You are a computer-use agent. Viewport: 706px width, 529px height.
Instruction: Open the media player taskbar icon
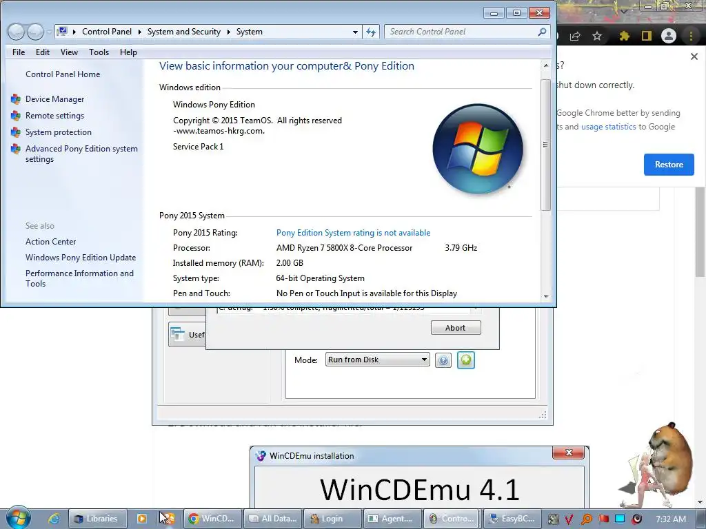[142, 519]
